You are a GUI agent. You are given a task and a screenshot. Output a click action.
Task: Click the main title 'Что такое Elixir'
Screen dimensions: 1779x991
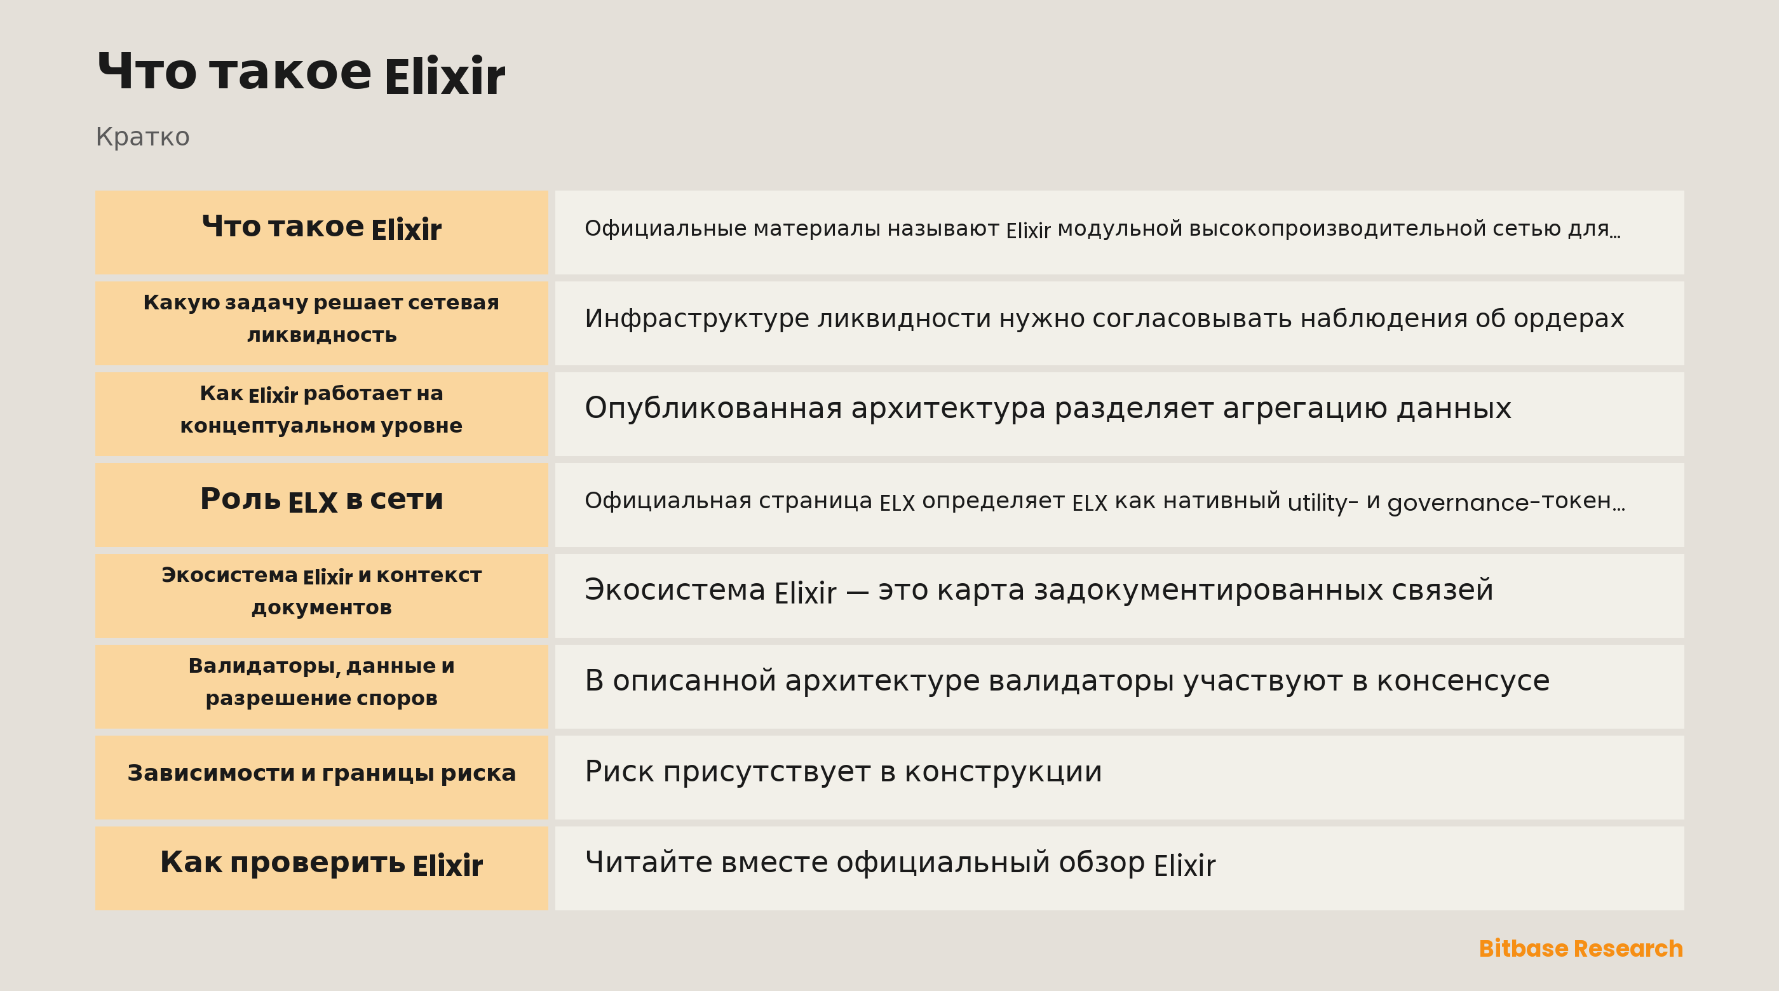click(x=301, y=72)
